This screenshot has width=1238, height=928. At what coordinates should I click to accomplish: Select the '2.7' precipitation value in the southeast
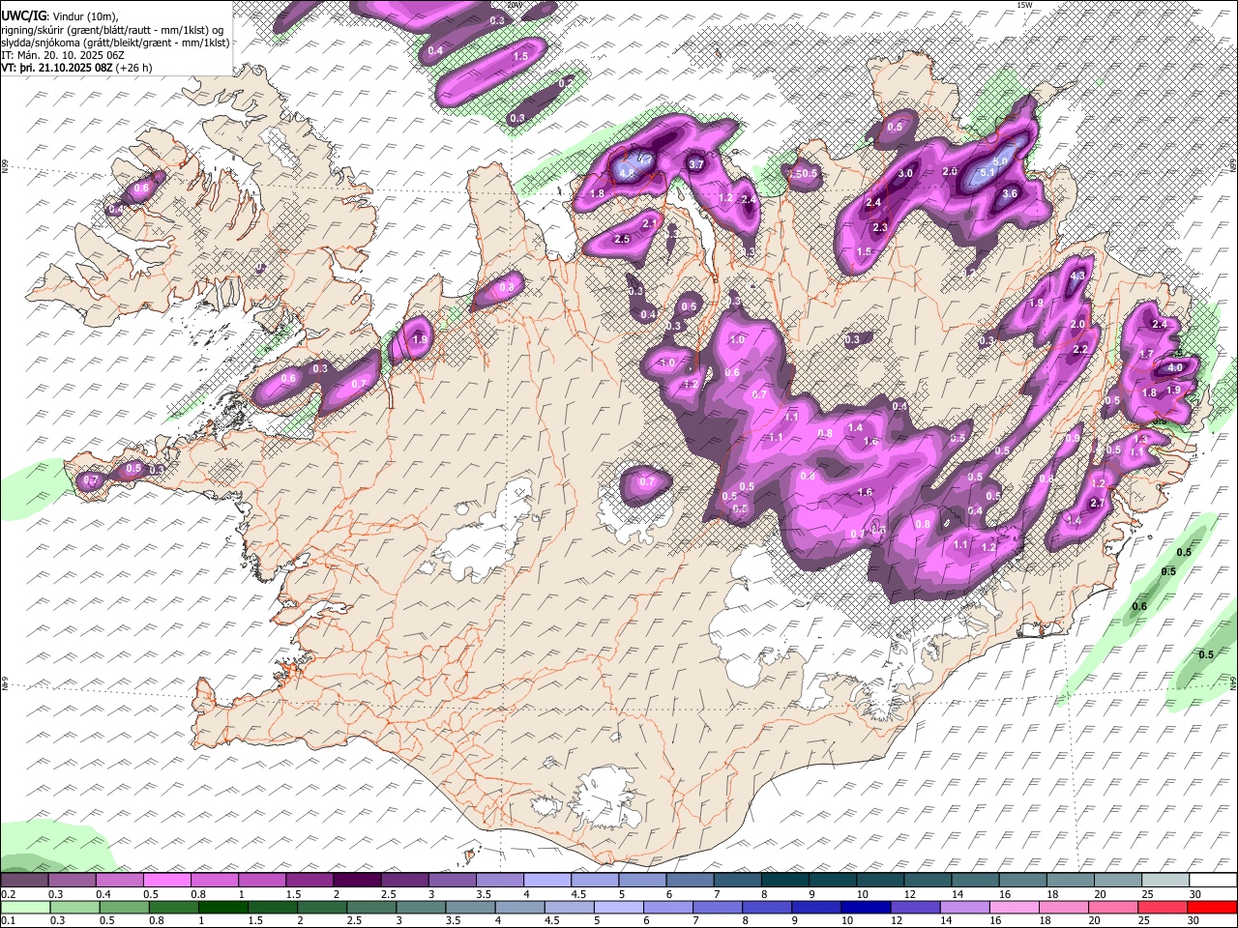click(x=1098, y=504)
